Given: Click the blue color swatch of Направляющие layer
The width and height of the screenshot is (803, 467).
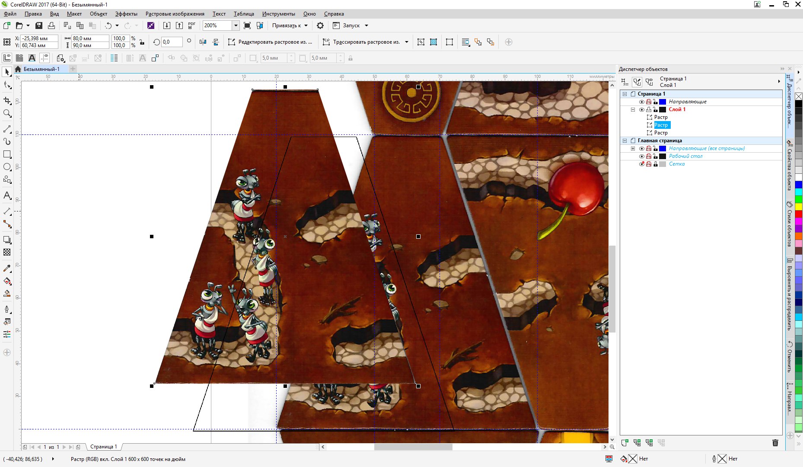Looking at the screenshot, I should [x=663, y=102].
